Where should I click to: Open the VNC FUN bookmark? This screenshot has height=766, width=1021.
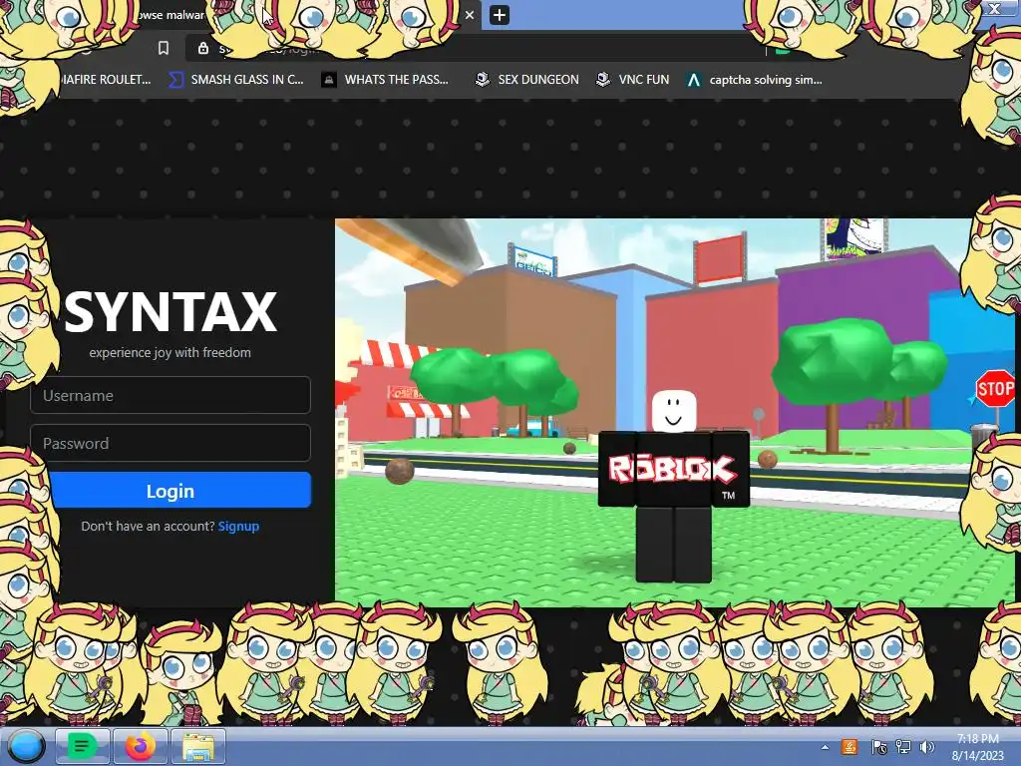tap(633, 80)
